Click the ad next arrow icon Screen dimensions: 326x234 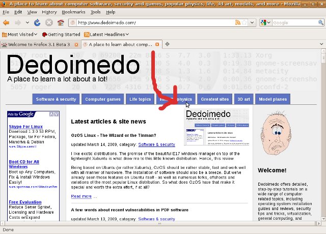point(57,114)
